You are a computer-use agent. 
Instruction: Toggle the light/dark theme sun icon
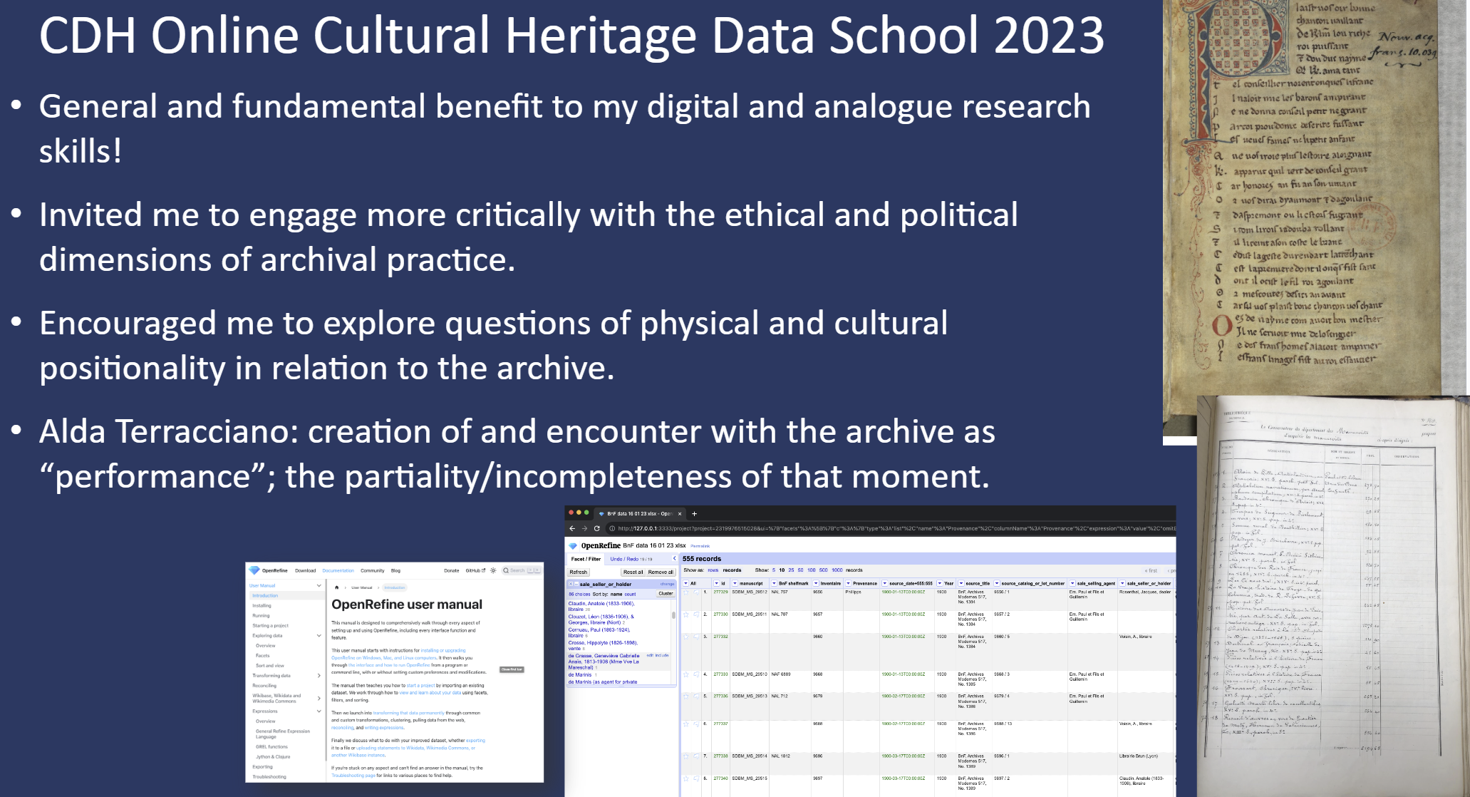click(493, 570)
